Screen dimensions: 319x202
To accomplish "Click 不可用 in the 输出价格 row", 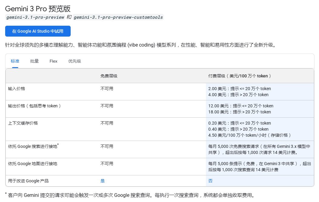I will (107, 106).
